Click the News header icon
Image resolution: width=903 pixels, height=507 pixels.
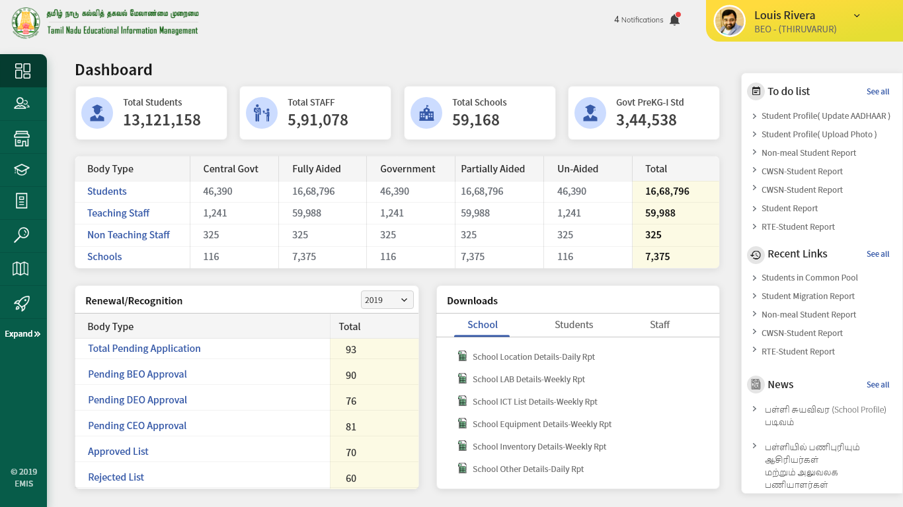[x=756, y=384]
